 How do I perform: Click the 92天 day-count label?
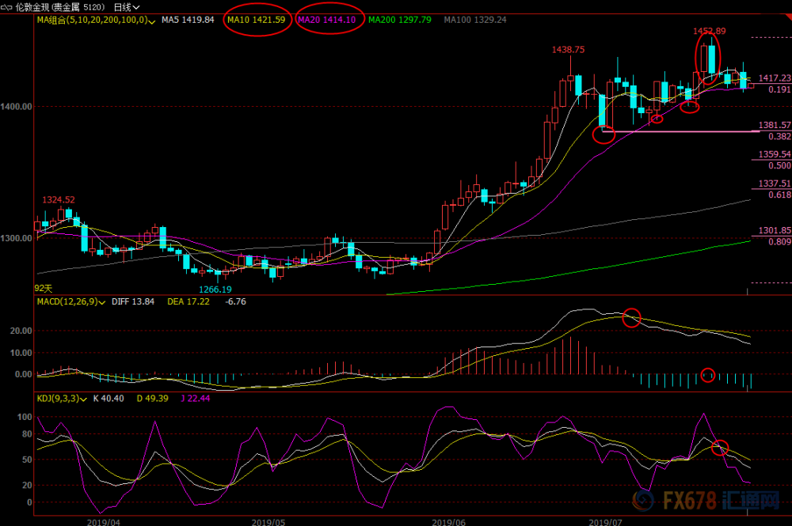44,289
